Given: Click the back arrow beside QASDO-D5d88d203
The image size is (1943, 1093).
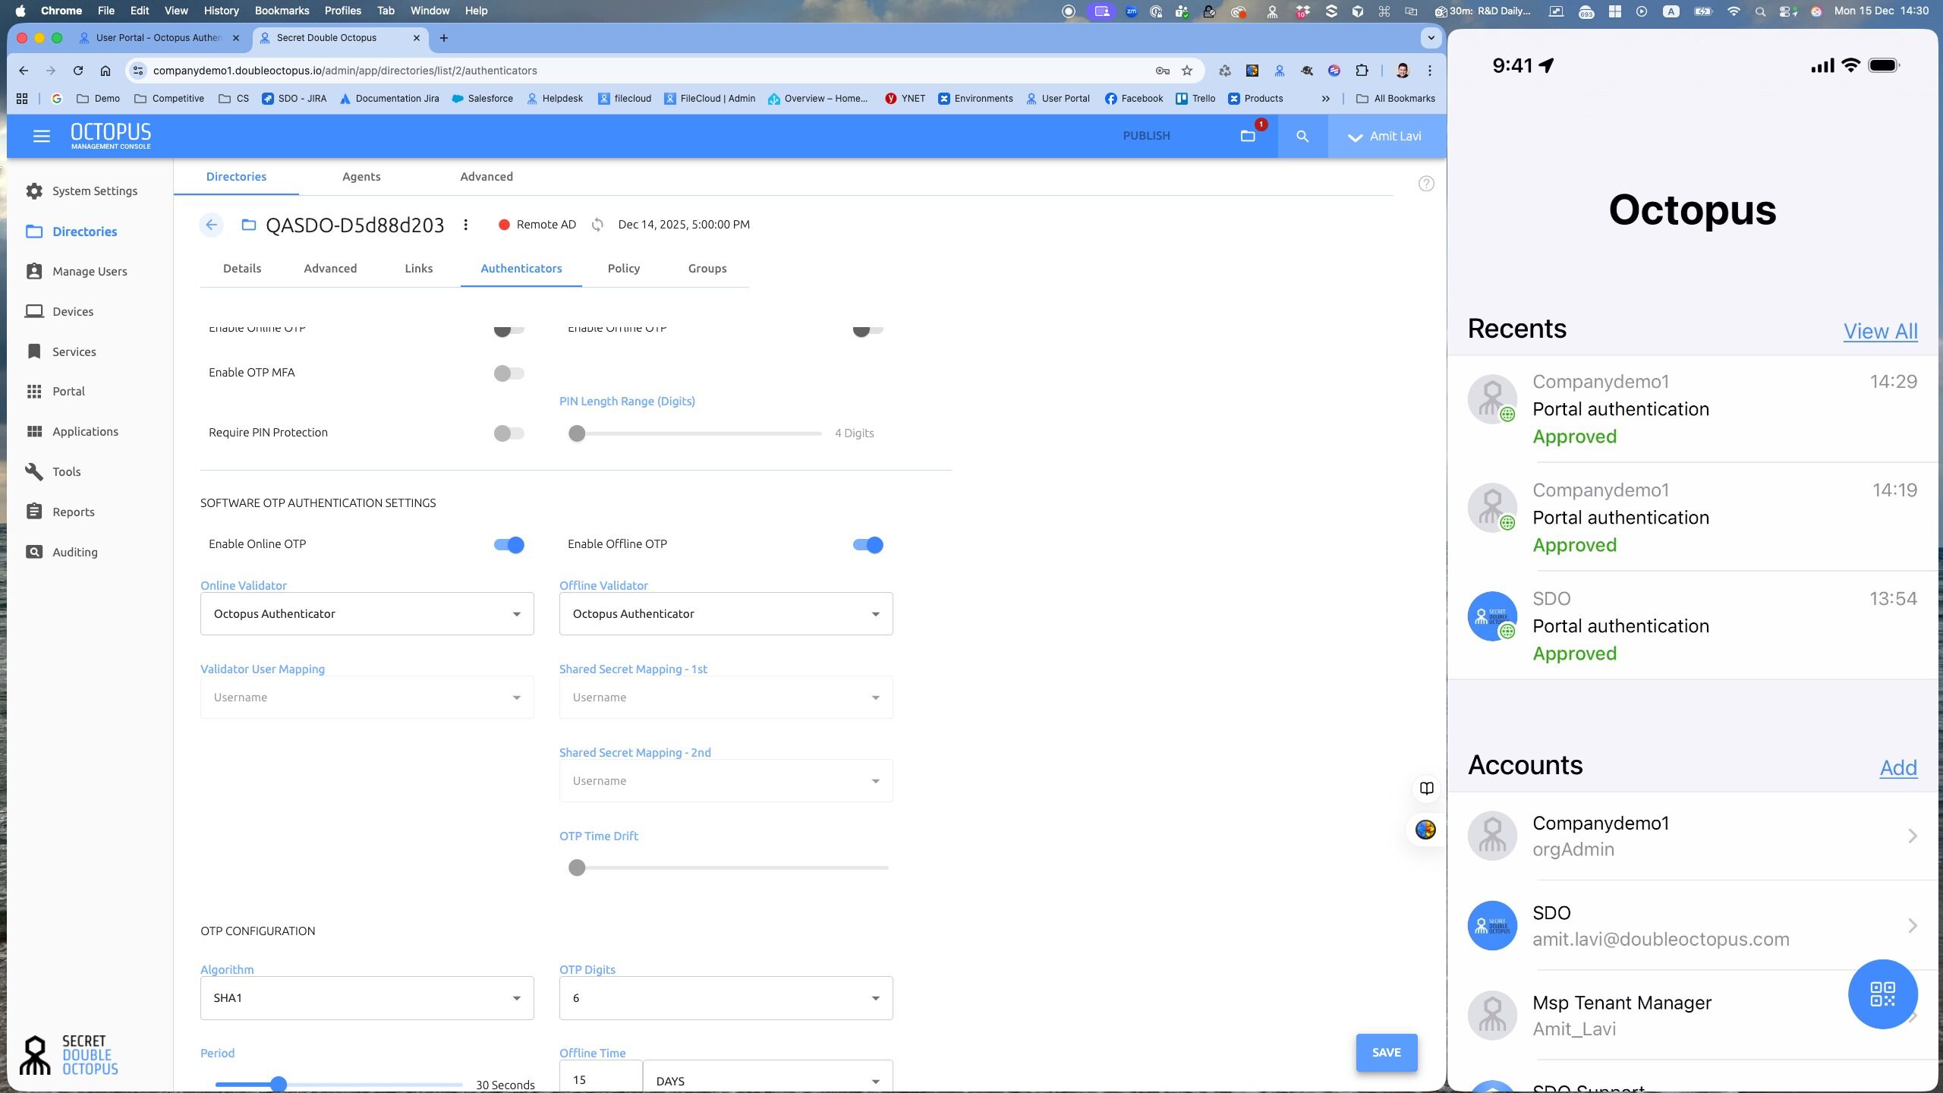Looking at the screenshot, I should pos(212,225).
